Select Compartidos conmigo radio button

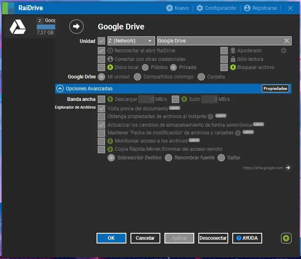tap(137, 77)
